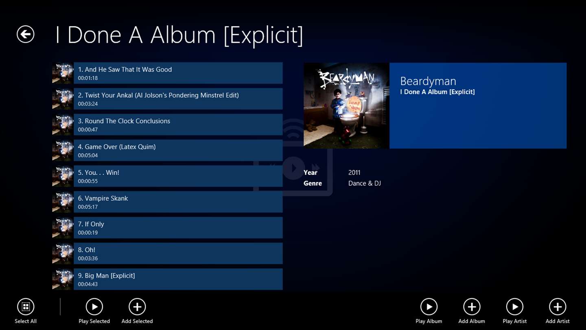Click the thumbnail beside Twist Your Ankal
Image resolution: width=586 pixels, height=330 pixels.
coord(63,99)
